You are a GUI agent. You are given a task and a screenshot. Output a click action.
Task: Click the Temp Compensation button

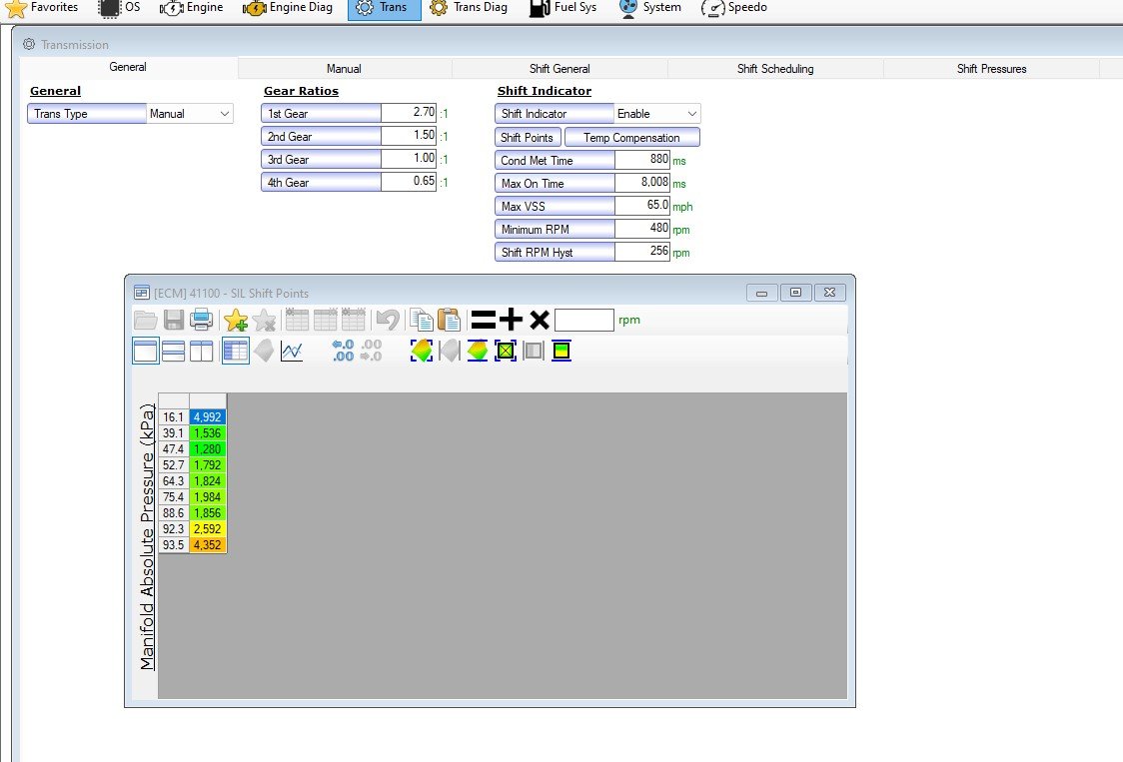(631, 138)
